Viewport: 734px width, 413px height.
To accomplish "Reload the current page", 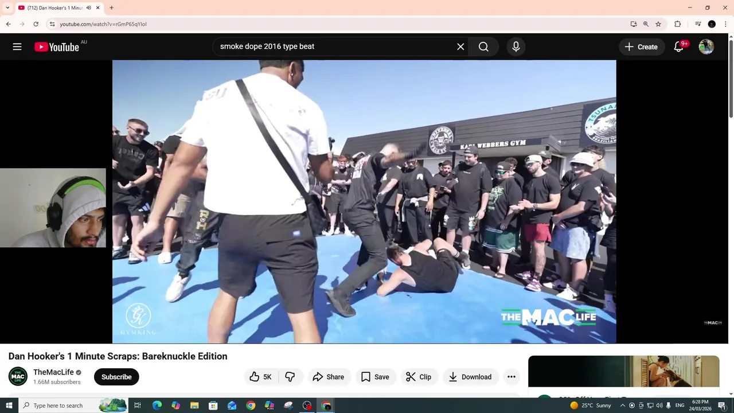I will point(36,24).
